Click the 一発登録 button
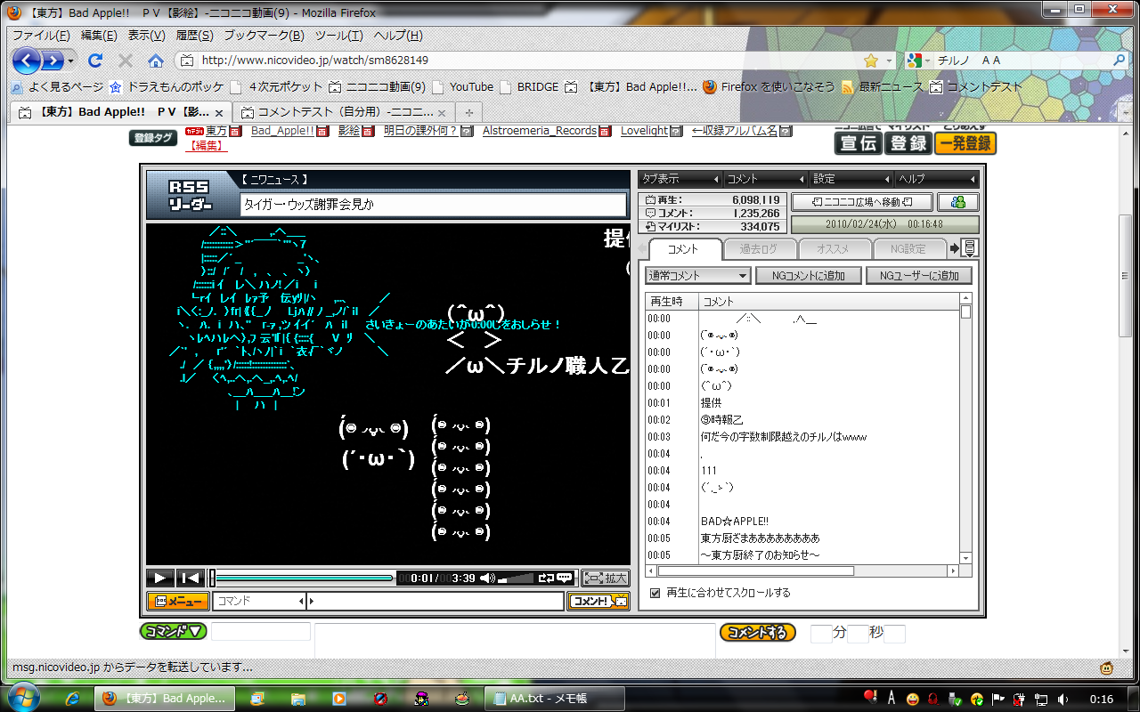Image resolution: width=1140 pixels, height=712 pixels. [x=965, y=143]
